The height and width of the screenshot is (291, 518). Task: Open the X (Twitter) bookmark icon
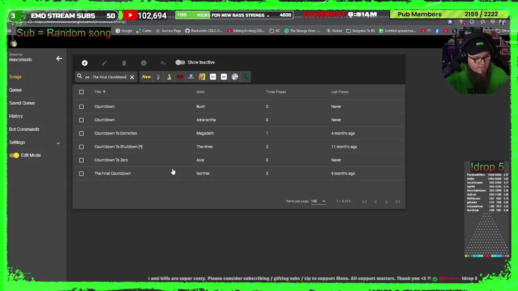coord(454,31)
